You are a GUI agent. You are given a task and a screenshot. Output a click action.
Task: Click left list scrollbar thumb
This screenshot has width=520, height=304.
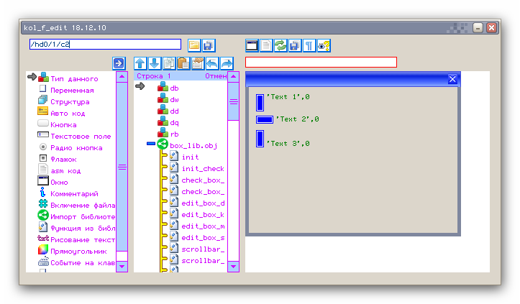122,167
